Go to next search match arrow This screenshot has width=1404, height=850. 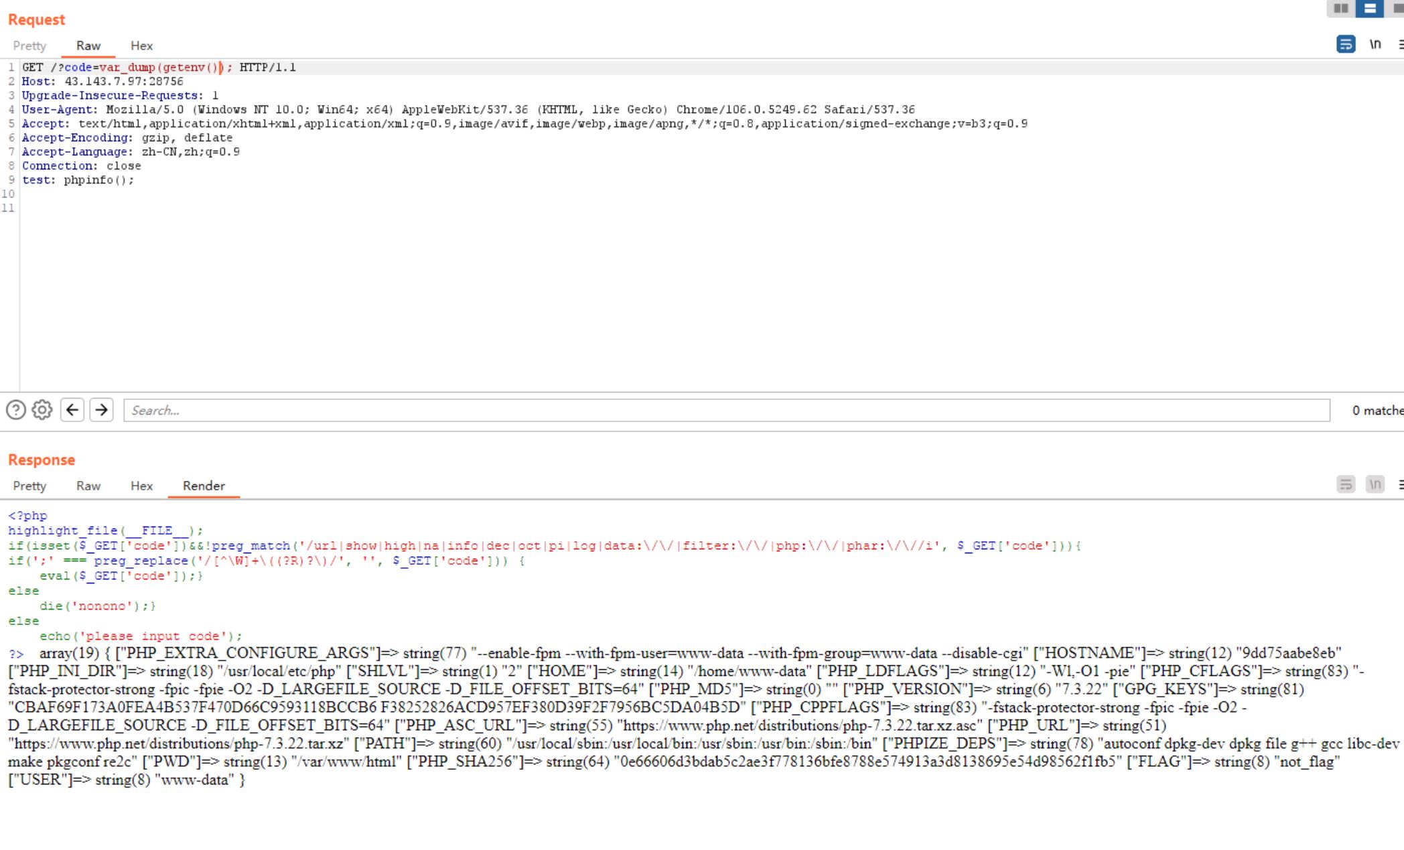101,409
